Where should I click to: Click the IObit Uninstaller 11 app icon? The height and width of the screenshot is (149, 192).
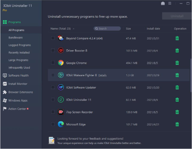click(x=61, y=100)
